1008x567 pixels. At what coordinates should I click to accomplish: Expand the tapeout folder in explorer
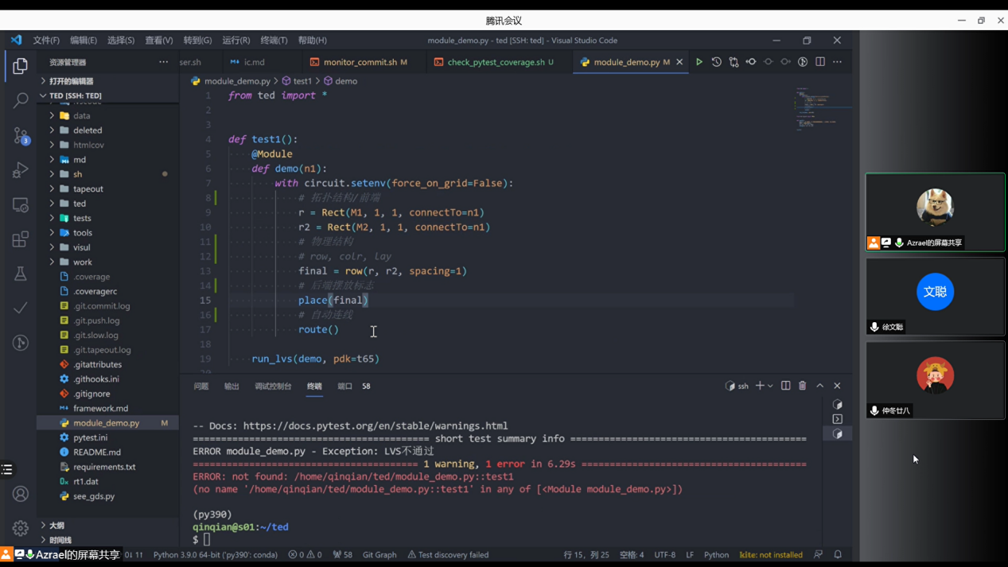[x=88, y=188]
